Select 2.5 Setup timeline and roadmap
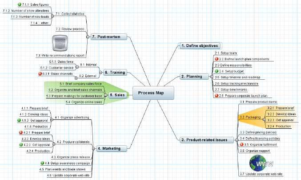This screenshot has height=180, width=301. click(238, 78)
